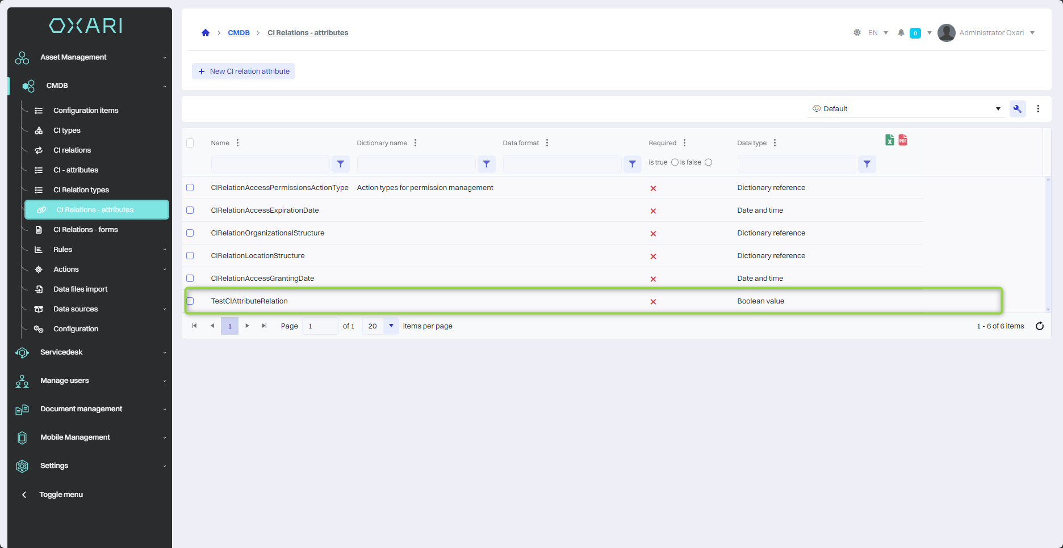Export table to Excel icon
Image resolution: width=1063 pixels, height=548 pixels.
[889, 140]
